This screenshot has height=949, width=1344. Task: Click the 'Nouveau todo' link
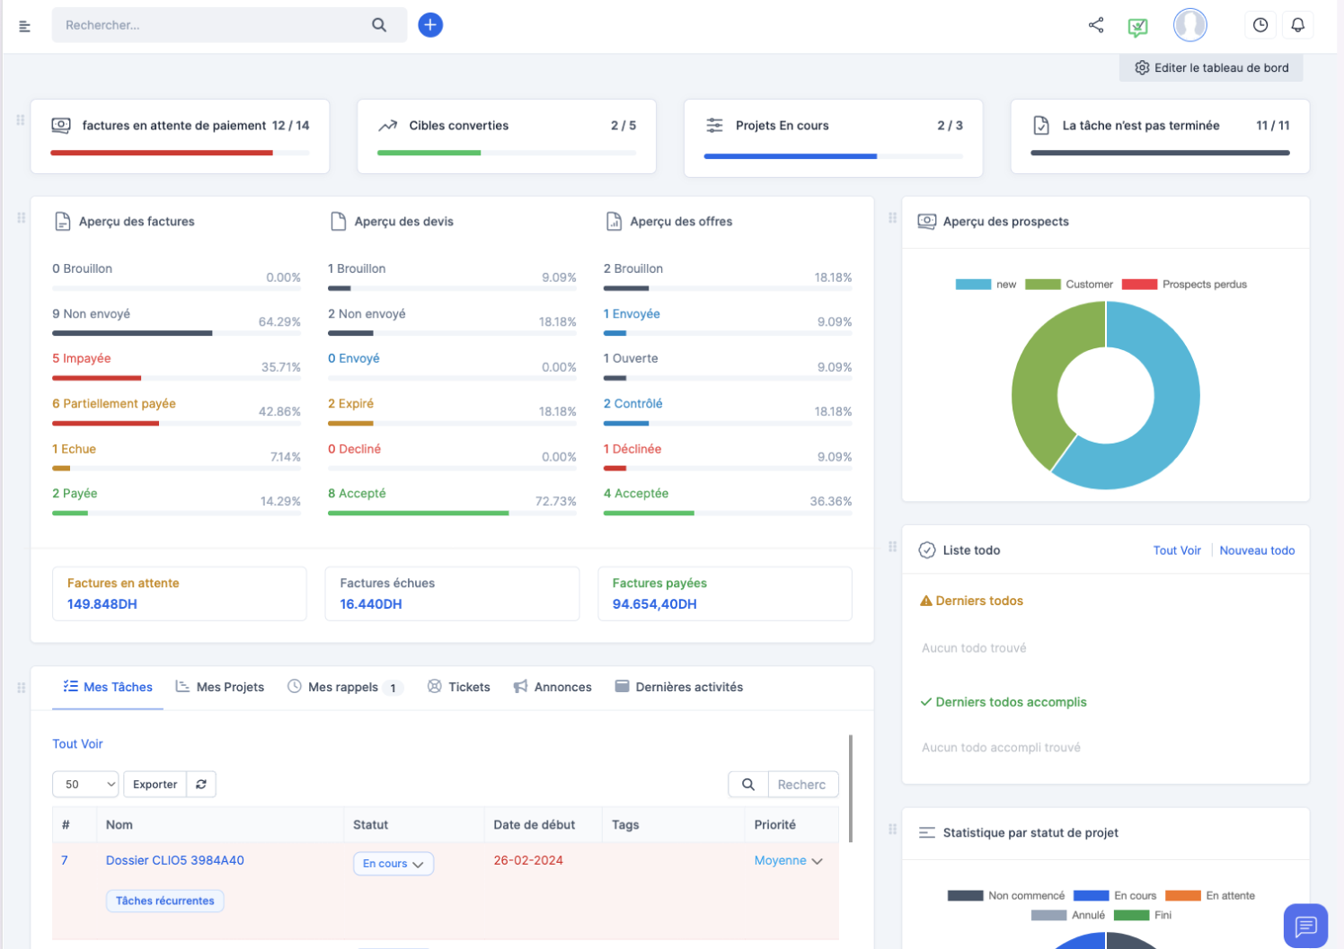pyautogui.click(x=1257, y=550)
